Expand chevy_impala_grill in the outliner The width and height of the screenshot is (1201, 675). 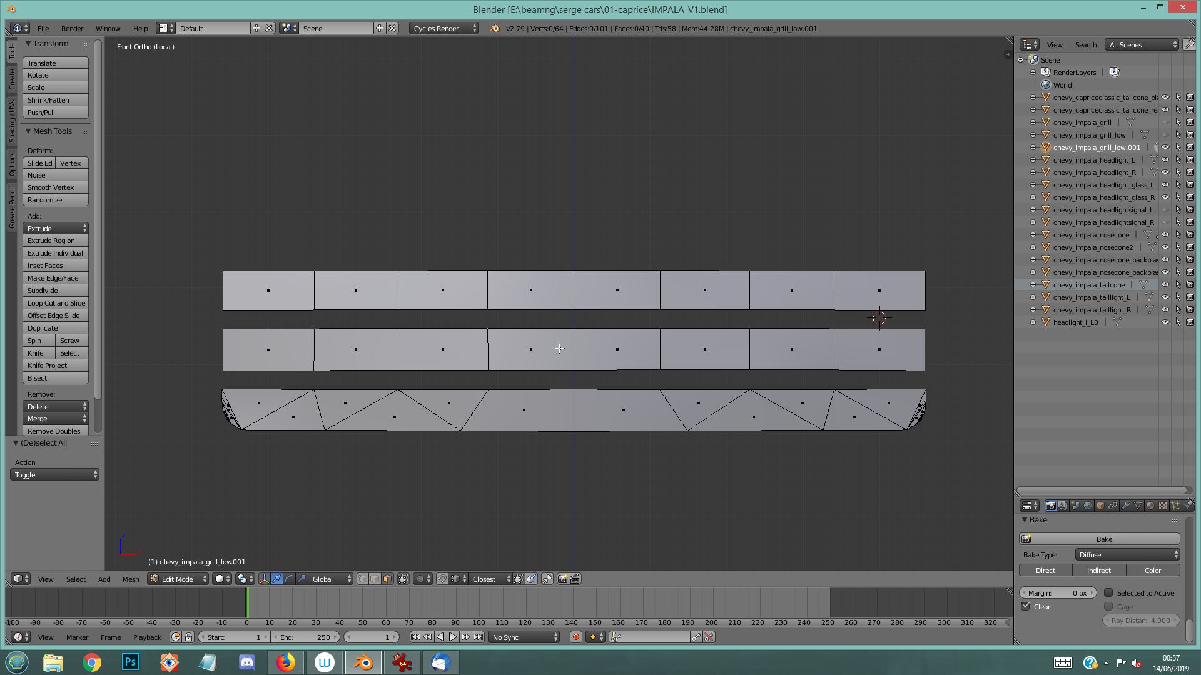tap(1033, 122)
